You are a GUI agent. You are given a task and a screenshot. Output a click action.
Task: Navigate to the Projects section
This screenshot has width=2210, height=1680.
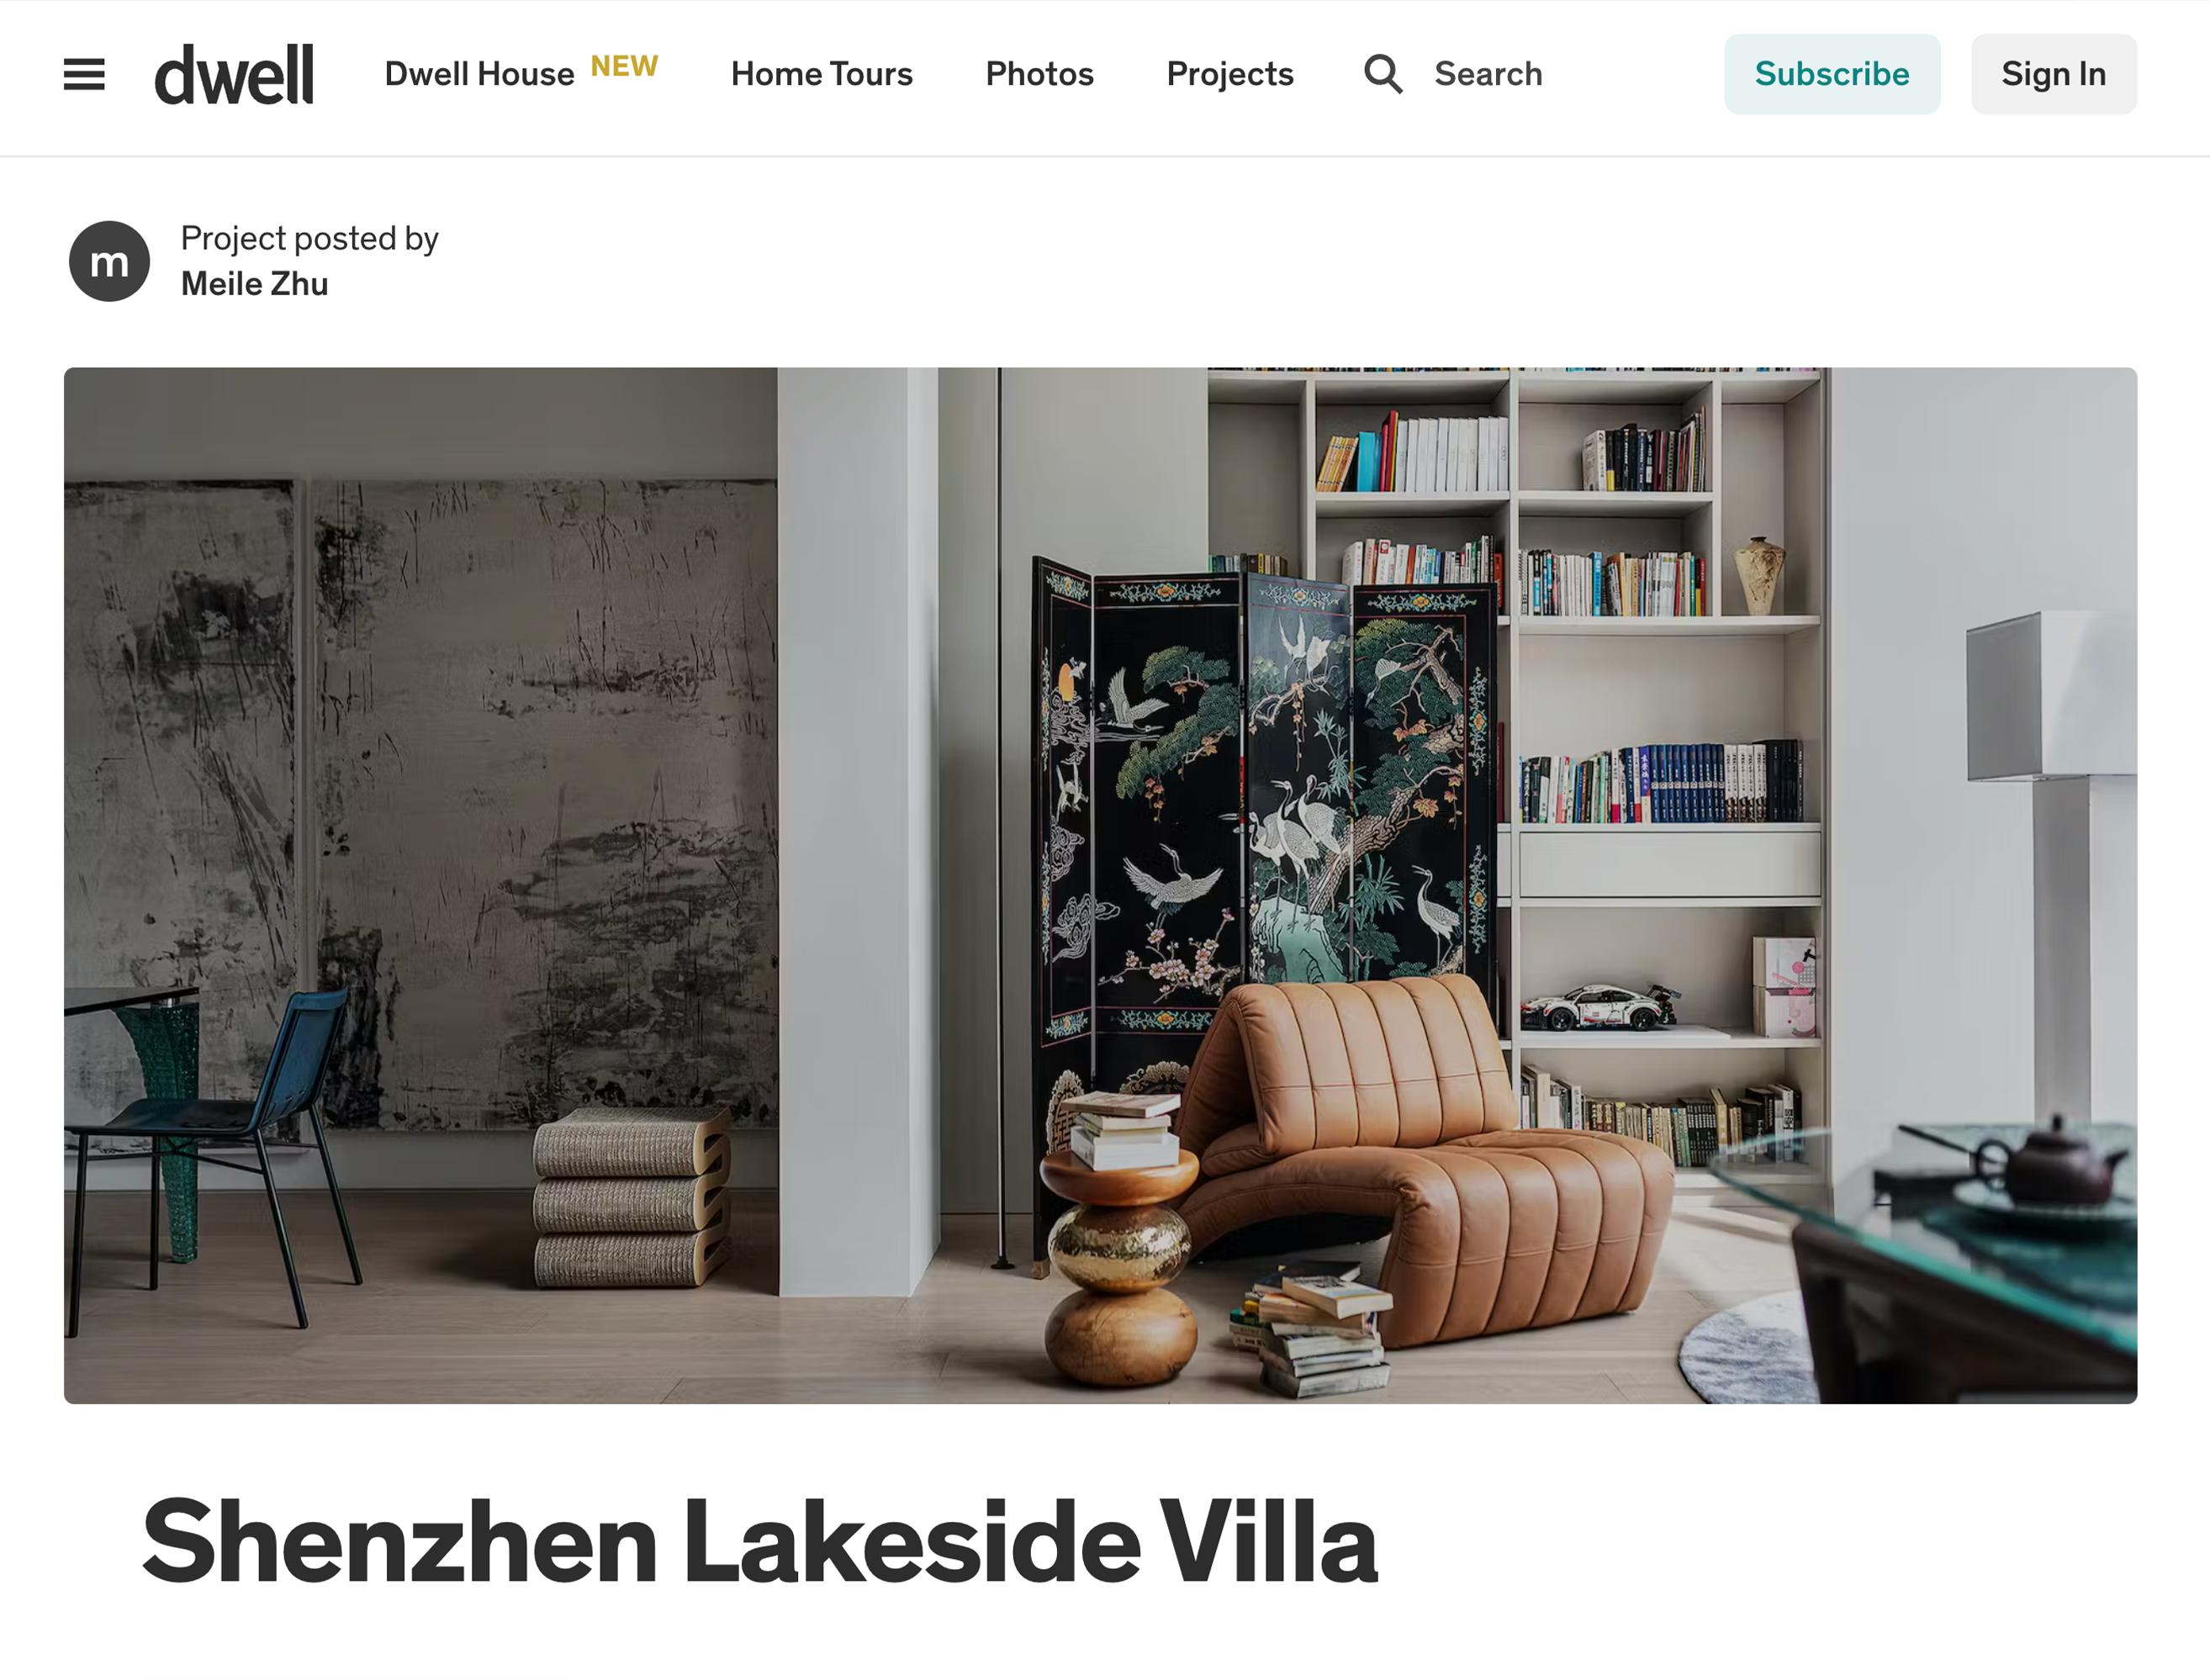point(1229,74)
